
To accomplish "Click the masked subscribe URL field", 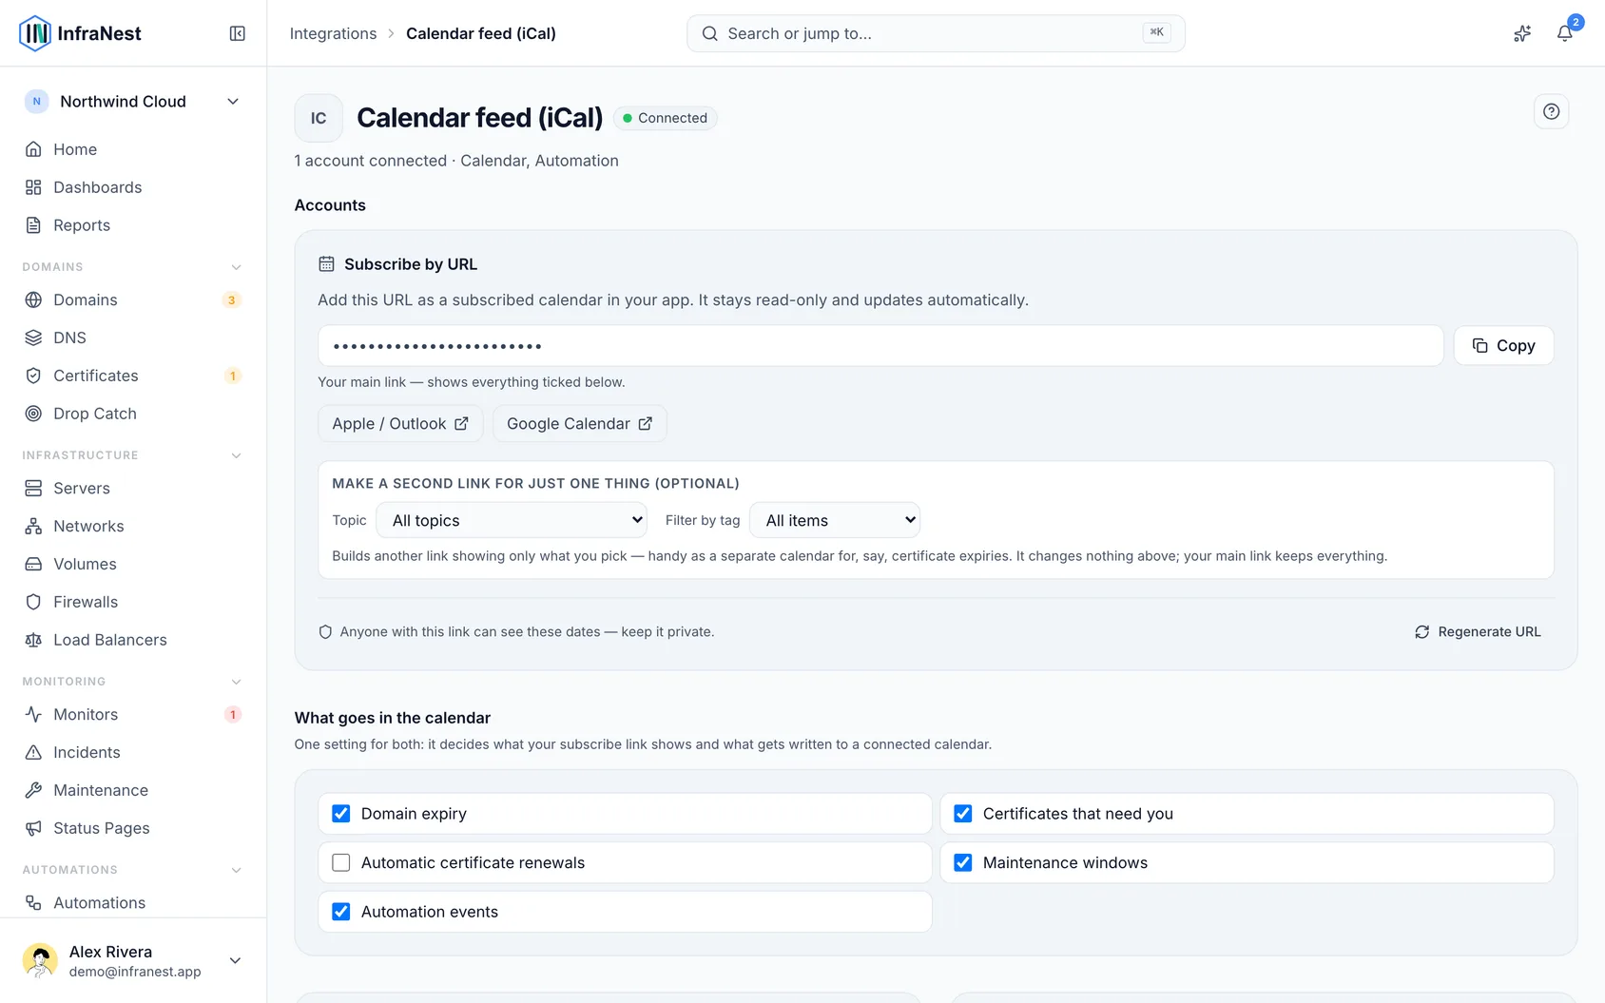I will pos(880,346).
